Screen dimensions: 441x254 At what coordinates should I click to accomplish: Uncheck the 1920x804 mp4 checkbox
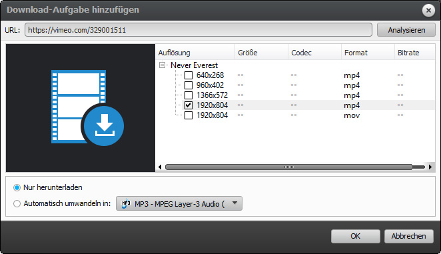click(189, 105)
